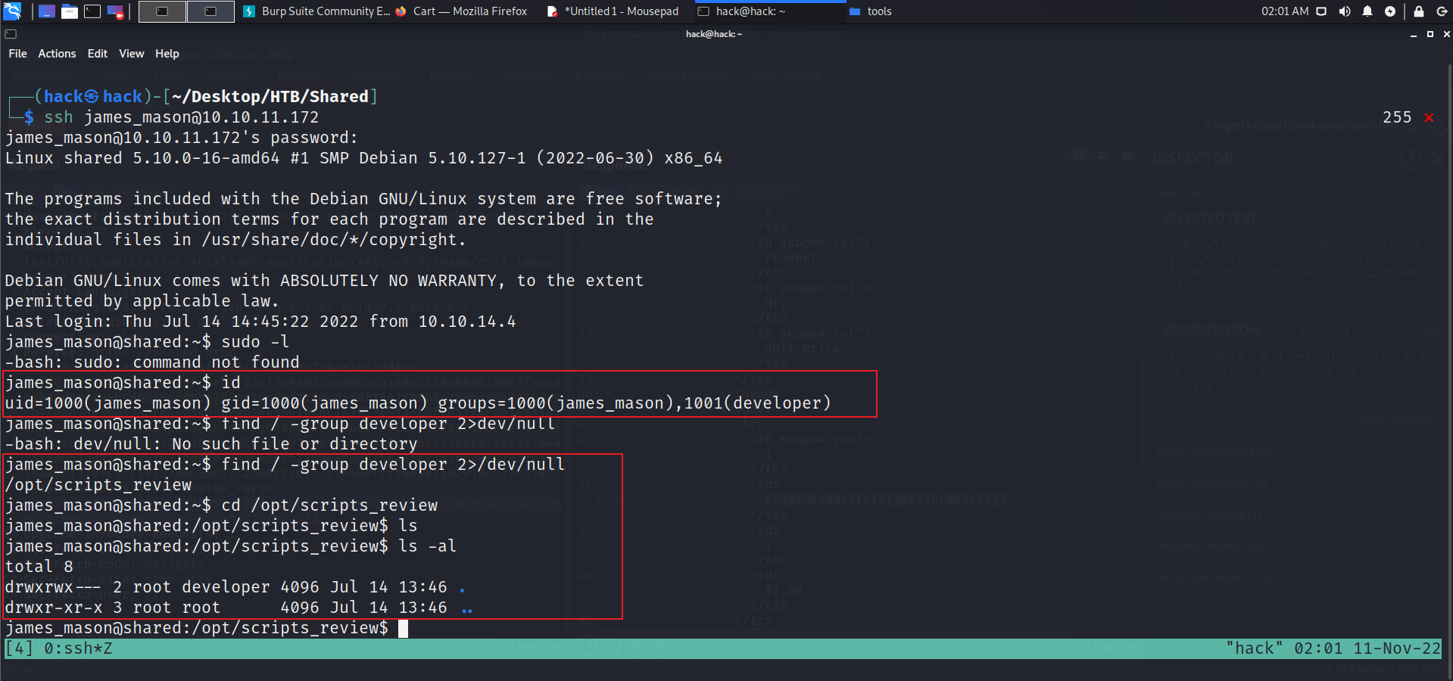This screenshot has height=681, width=1453.
Task: Open the file manager launcher
Action: 70,11
